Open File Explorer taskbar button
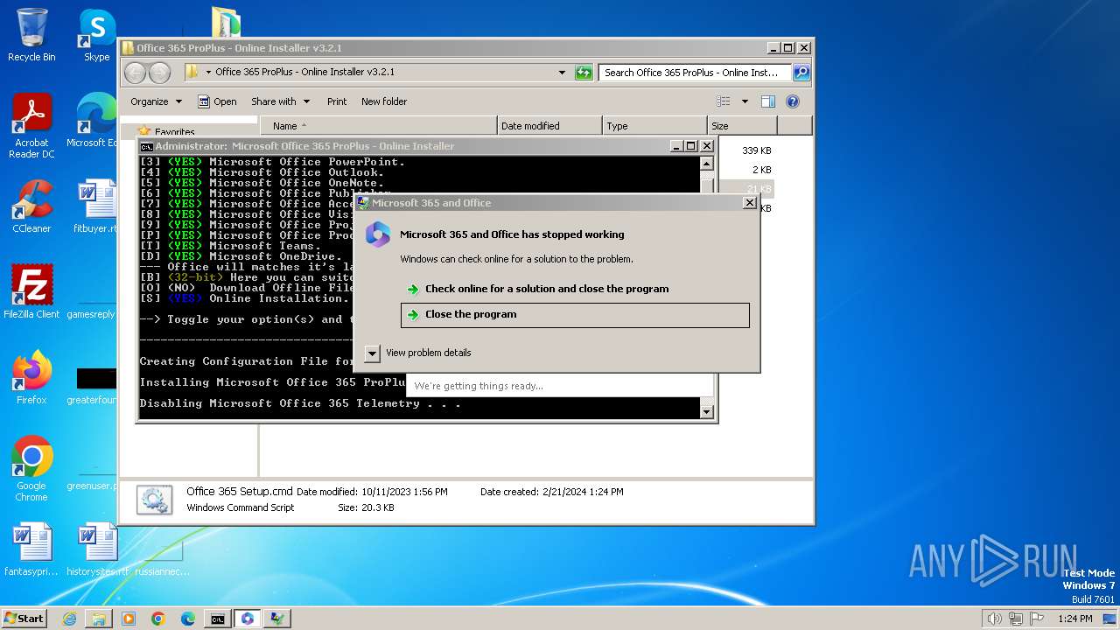The image size is (1120, 630). (99, 619)
